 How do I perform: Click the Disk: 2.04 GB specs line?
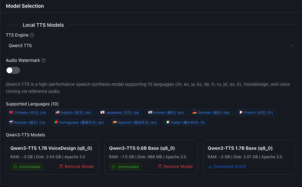click(48, 157)
